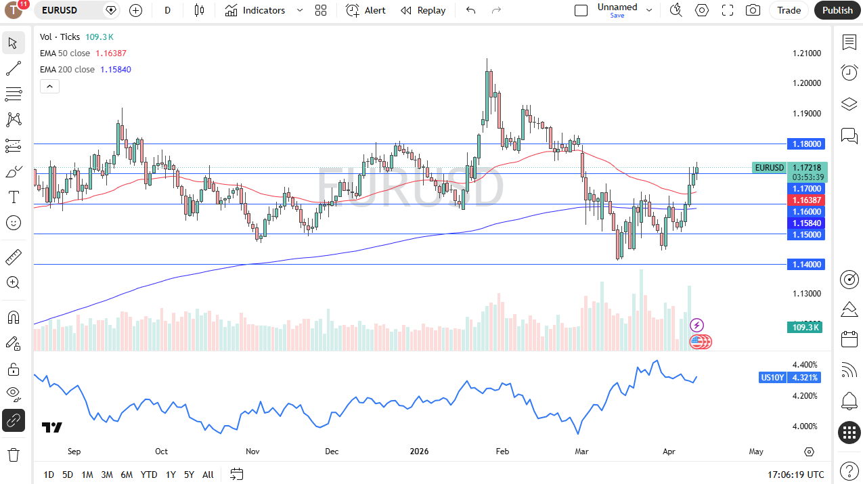Open the Object Tree panel on the right
This screenshot has height=484, width=863.
coord(849,104)
